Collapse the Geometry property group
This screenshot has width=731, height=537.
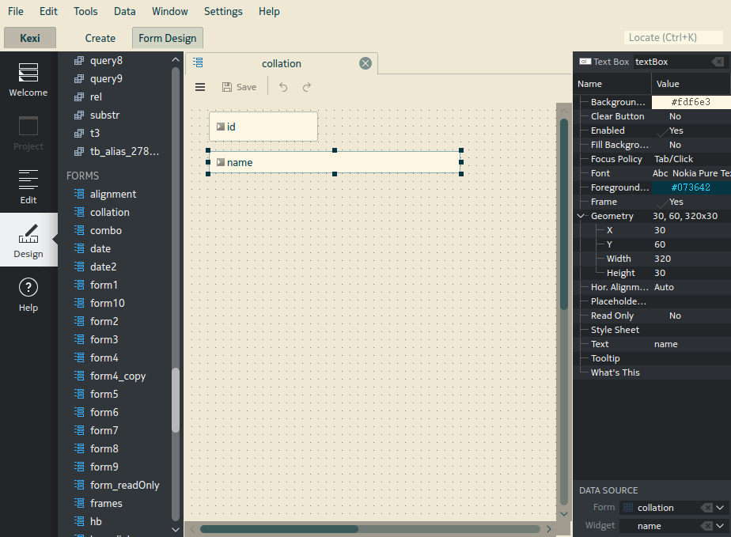581,216
